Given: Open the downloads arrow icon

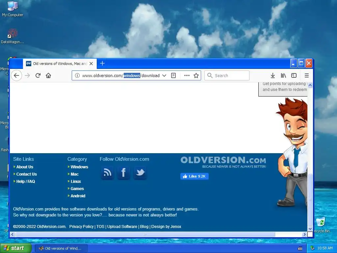Looking at the screenshot, I should (273, 75).
